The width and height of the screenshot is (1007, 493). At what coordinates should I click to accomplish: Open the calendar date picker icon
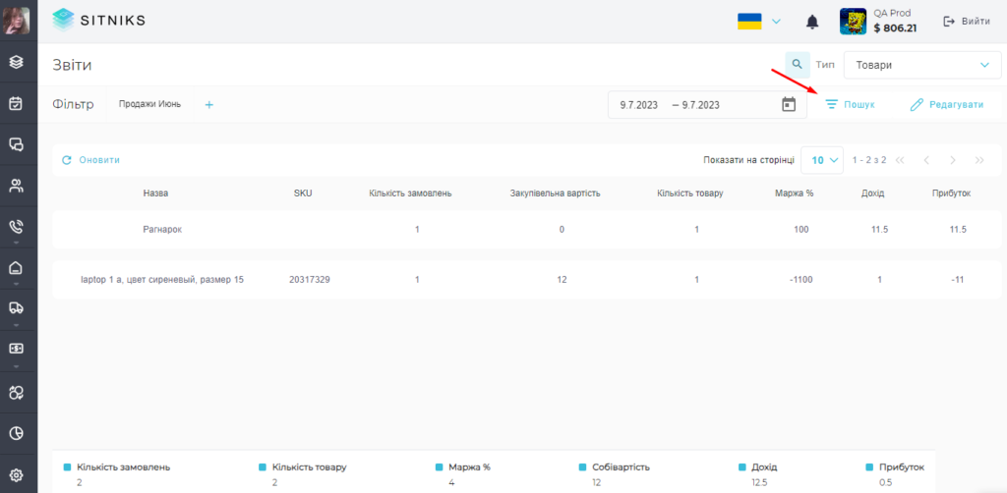[790, 104]
